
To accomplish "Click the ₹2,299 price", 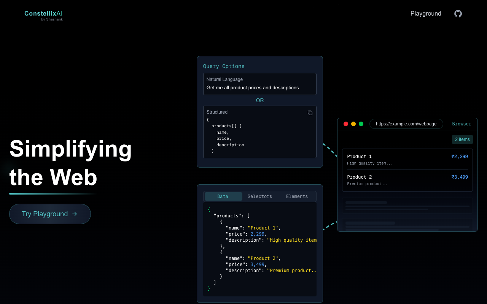I will pyautogui.click(x=460, y=157).
